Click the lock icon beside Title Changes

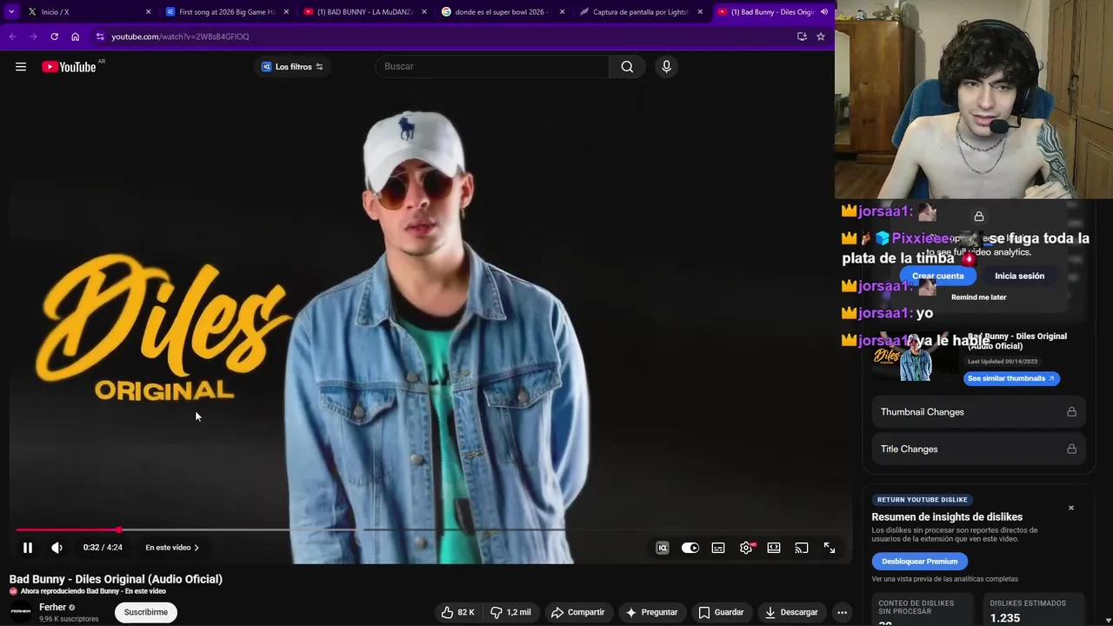point(1071,449)
